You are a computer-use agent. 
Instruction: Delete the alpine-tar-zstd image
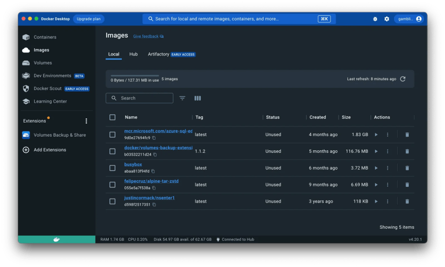point(407,185)
